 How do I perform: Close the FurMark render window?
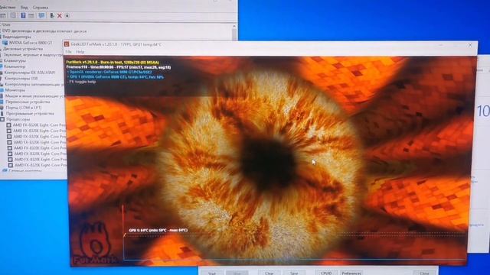coord(469,45)
